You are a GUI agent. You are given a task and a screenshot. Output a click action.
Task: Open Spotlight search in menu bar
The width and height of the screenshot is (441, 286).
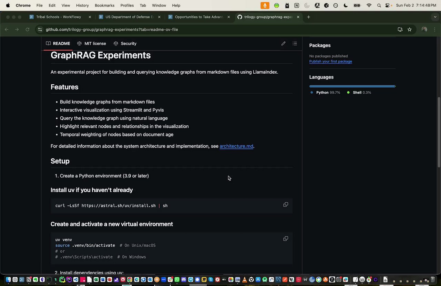[379, 6]
